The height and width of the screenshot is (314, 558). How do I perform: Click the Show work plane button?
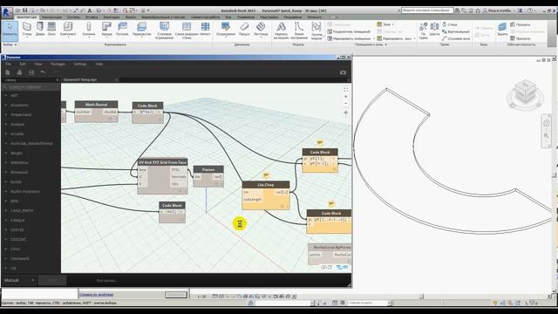[x=520, y=25]
